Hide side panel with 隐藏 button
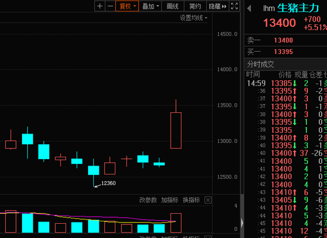The image size is (327, 238). tap(218, 7)
